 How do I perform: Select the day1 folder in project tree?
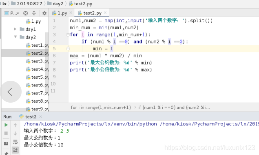click(x=28, y=29)
